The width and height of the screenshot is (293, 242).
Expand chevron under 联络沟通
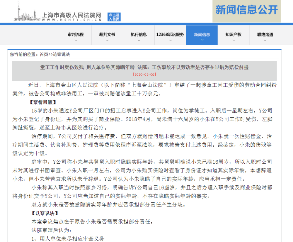pyautogui.click(x=265, y=40)
